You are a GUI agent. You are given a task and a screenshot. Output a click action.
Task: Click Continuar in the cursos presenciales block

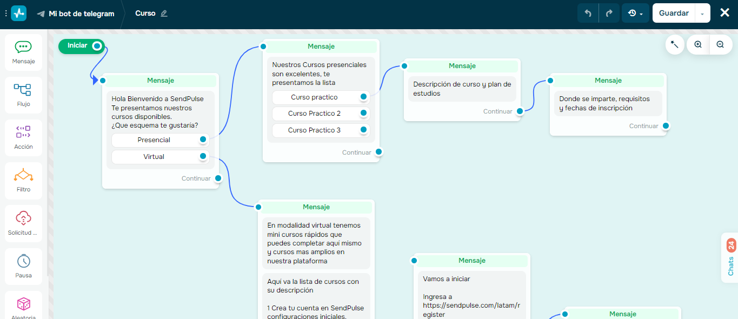point(357,152)
